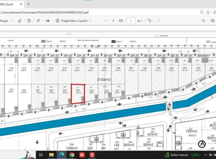
Task: Search within the PDF document
Action: point(203,21)
